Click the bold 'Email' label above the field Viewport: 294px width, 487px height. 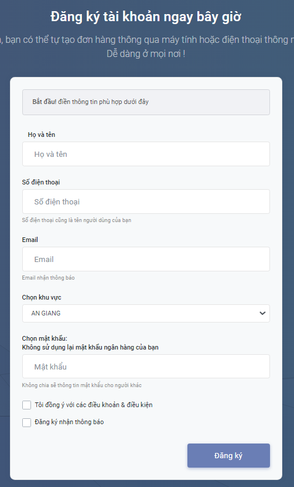pos(30,240)
